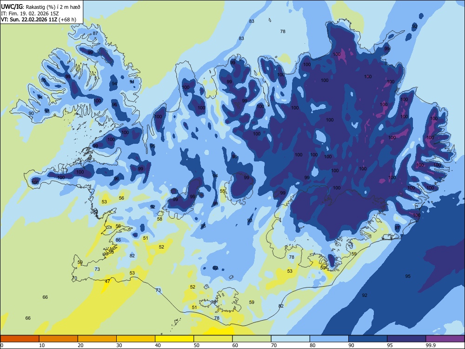The image size is (465, 349).
Task: Click the map value '50' by the southern glacier
Action: (323, 268)
